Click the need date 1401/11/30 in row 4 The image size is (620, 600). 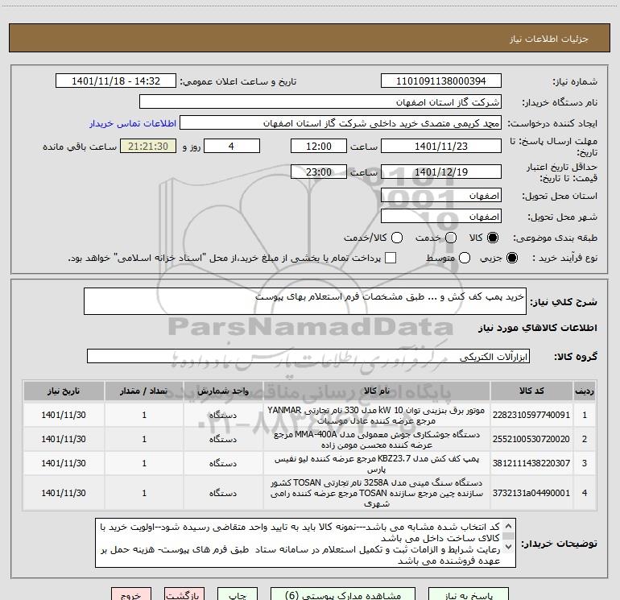[64, 493]
